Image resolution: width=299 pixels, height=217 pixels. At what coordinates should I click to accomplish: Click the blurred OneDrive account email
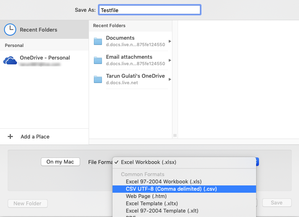pos(40,64)
